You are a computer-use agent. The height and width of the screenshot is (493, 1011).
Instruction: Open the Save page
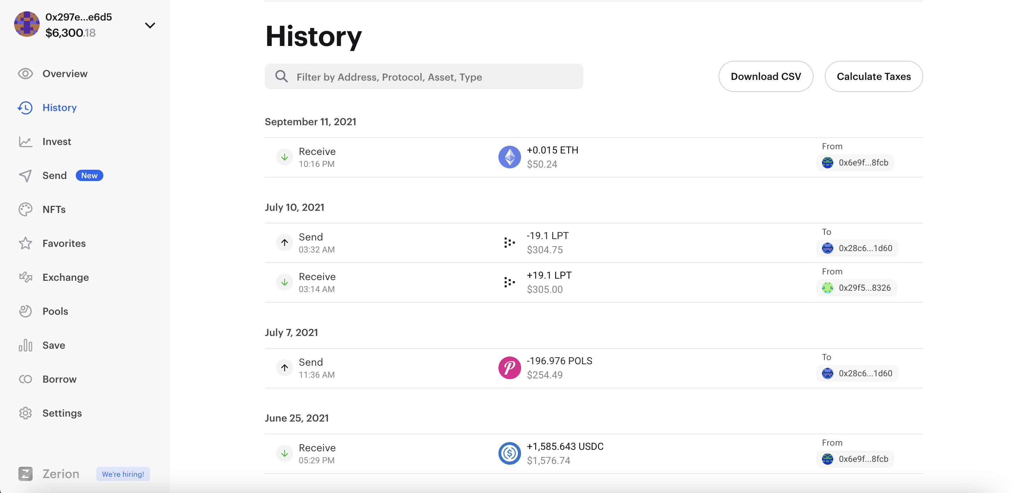[54, 345]
